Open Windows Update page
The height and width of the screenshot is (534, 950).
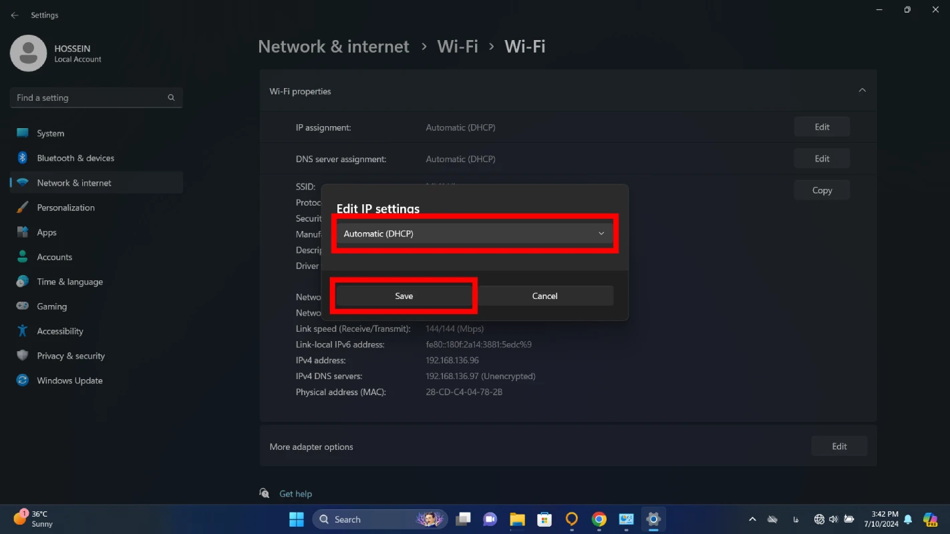[x=69, y=380]
